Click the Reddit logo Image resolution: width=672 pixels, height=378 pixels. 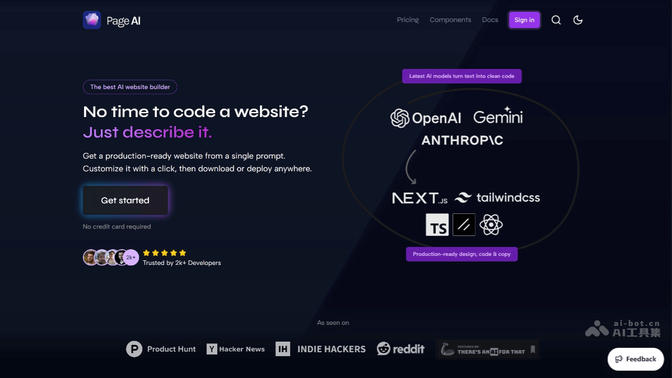(400, 349)
